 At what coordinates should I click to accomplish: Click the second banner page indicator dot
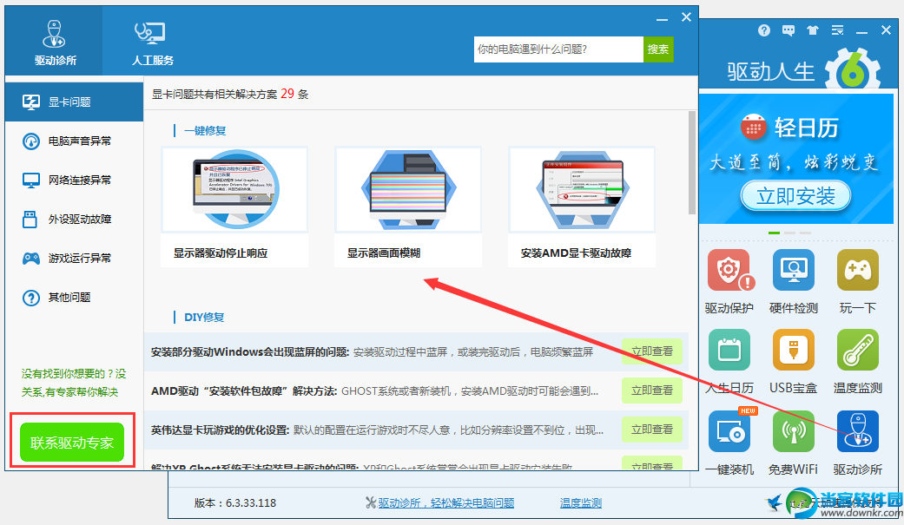tap(790, 233)
